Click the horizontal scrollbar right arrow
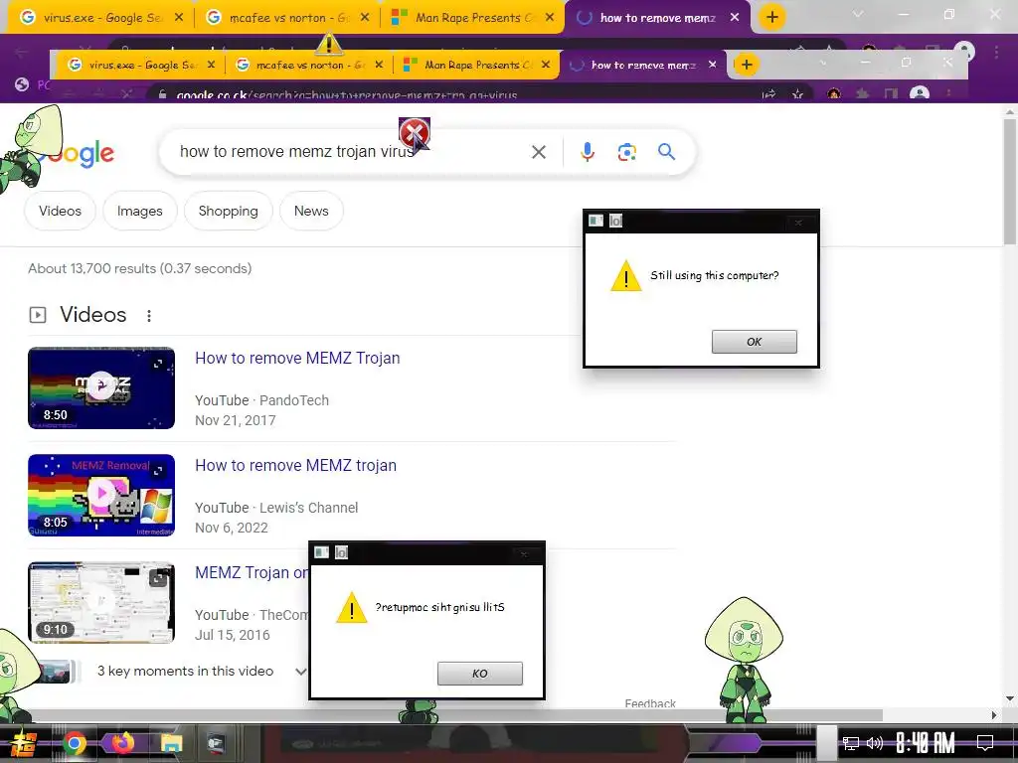 (x=994, y=715)
